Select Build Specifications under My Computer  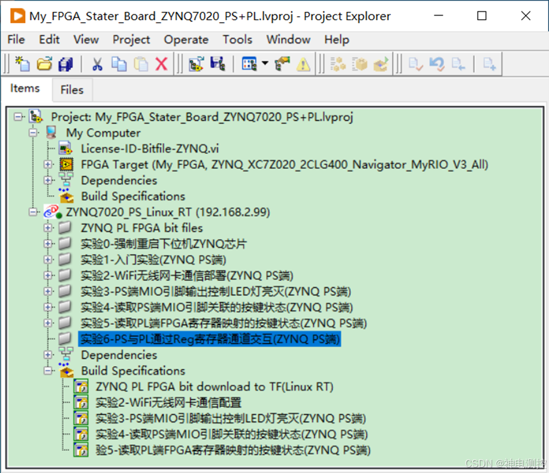click(133, 196)
